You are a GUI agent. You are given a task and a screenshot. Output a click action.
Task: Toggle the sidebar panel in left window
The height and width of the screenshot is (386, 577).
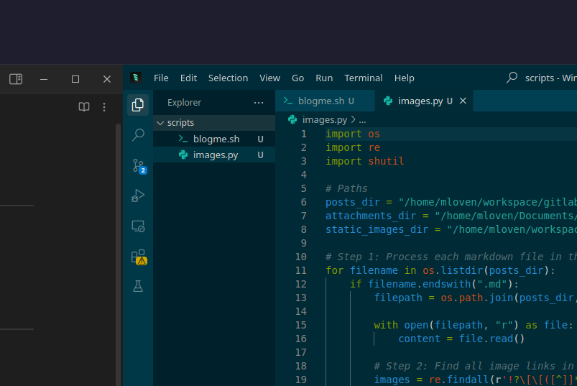click(16, 79)
